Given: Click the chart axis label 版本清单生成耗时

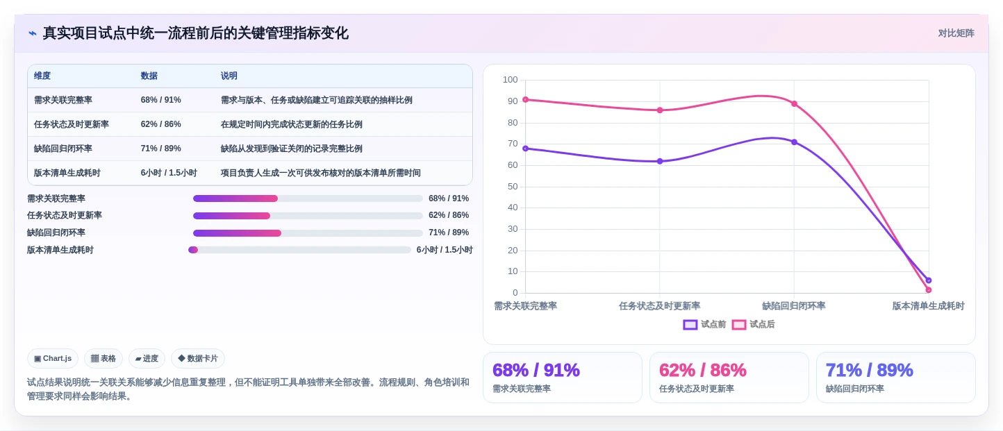Looking at the screenshot, I should tap(929, 306).
